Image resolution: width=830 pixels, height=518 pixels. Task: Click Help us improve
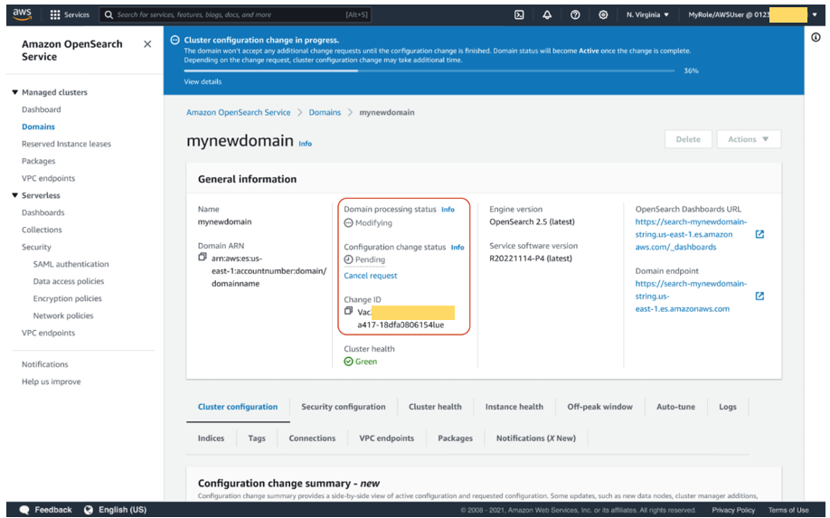point(52,381)
